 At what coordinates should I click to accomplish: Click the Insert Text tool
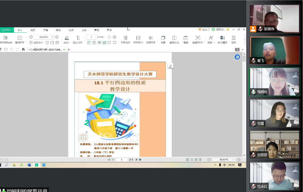78,38
